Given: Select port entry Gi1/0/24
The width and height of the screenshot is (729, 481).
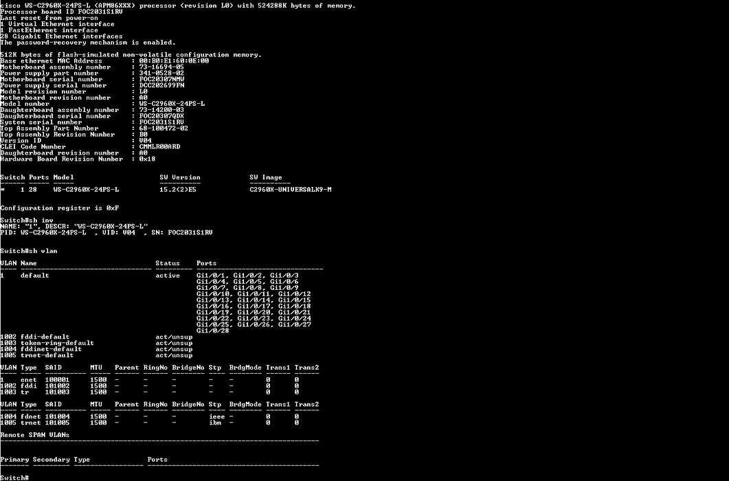Looking at the screenshot, I should (295, 318).
